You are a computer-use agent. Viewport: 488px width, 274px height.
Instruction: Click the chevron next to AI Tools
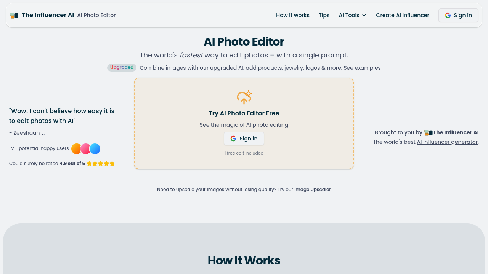[x=364, y=15]
